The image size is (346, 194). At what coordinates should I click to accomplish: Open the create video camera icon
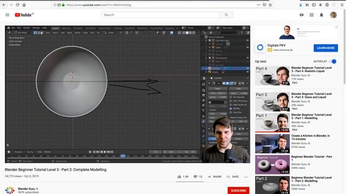coord(302,15)
